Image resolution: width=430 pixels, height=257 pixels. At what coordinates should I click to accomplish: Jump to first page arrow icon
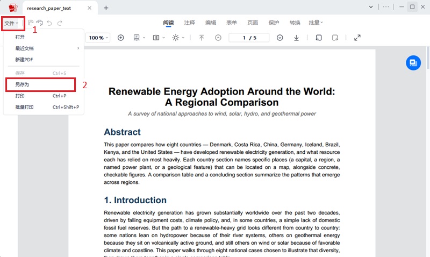(202, 38)
